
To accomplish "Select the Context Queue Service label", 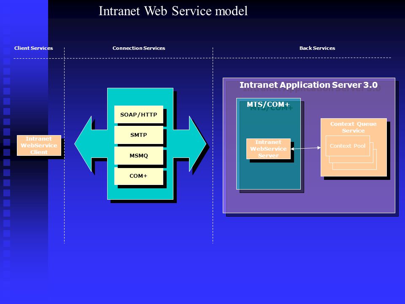I will pyautogui.click(x=354, y=127).
